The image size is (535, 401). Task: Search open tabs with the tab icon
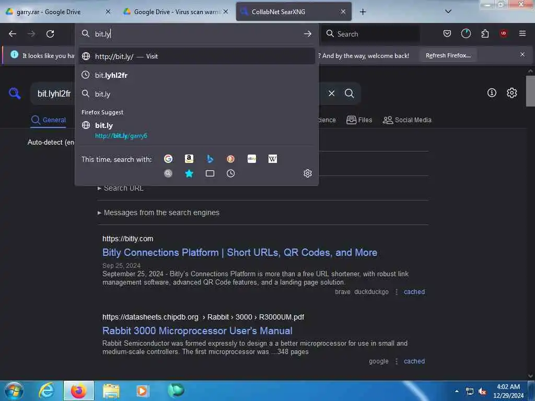tap(210, 173)
